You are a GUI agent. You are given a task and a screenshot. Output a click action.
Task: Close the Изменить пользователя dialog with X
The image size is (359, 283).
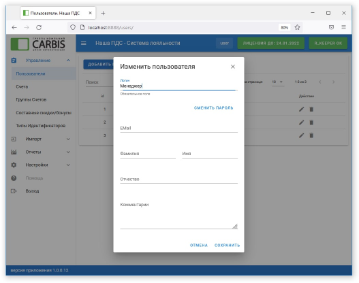tap(232, 67)
